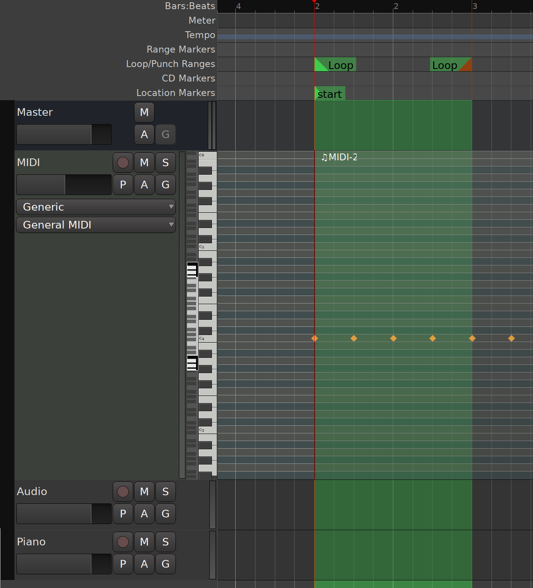Select the 'start' location marker
Screen dimensions: 533x588
330,94
